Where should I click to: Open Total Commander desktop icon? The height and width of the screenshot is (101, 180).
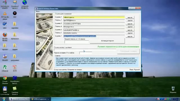pyautogui.click(x=5, y=91)
